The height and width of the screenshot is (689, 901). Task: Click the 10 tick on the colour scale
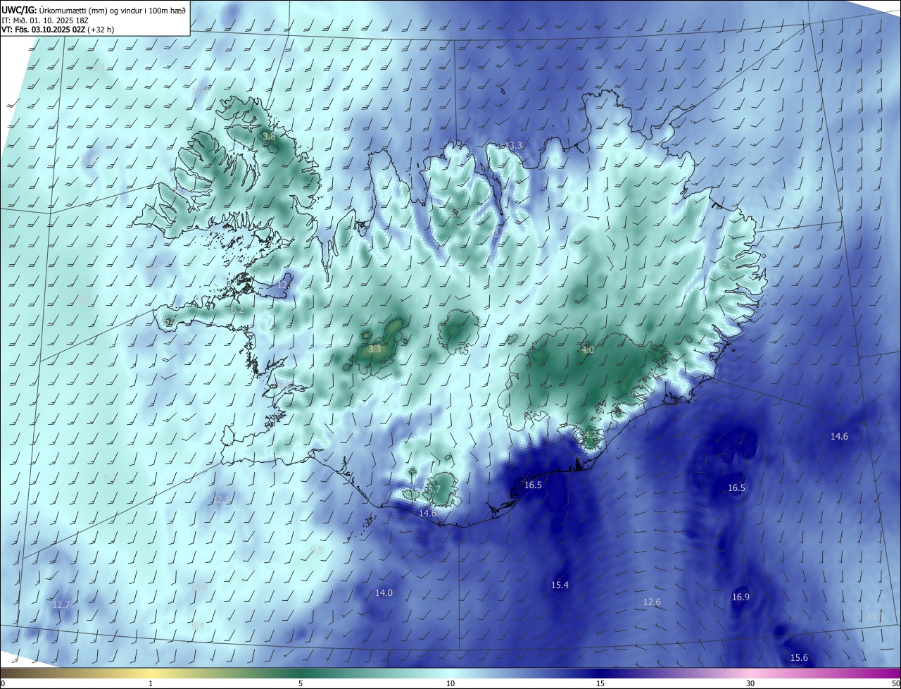[x=450, y=683]
